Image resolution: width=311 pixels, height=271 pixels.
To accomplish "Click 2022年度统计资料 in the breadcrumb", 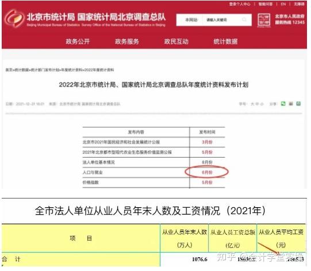I will pos(99,70).
